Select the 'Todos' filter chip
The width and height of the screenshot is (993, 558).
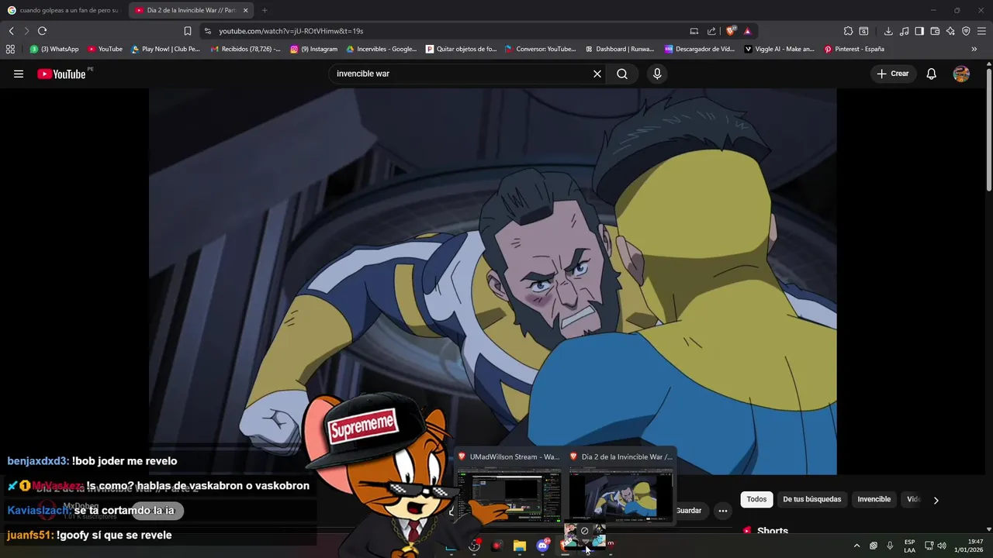coord(756,499)
